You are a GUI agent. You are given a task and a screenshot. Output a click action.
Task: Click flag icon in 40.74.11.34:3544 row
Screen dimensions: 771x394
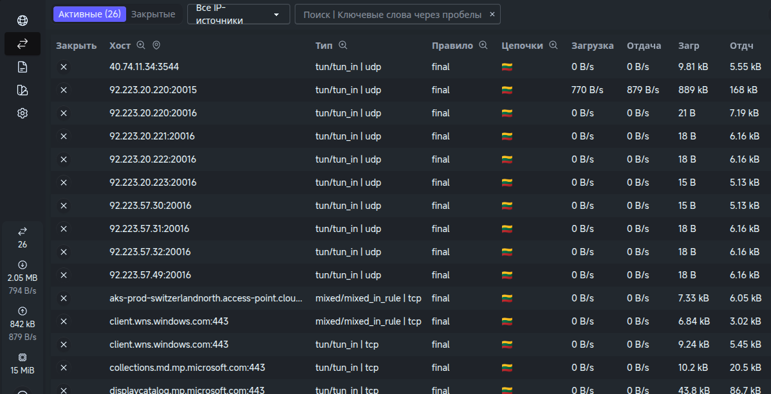507,67
